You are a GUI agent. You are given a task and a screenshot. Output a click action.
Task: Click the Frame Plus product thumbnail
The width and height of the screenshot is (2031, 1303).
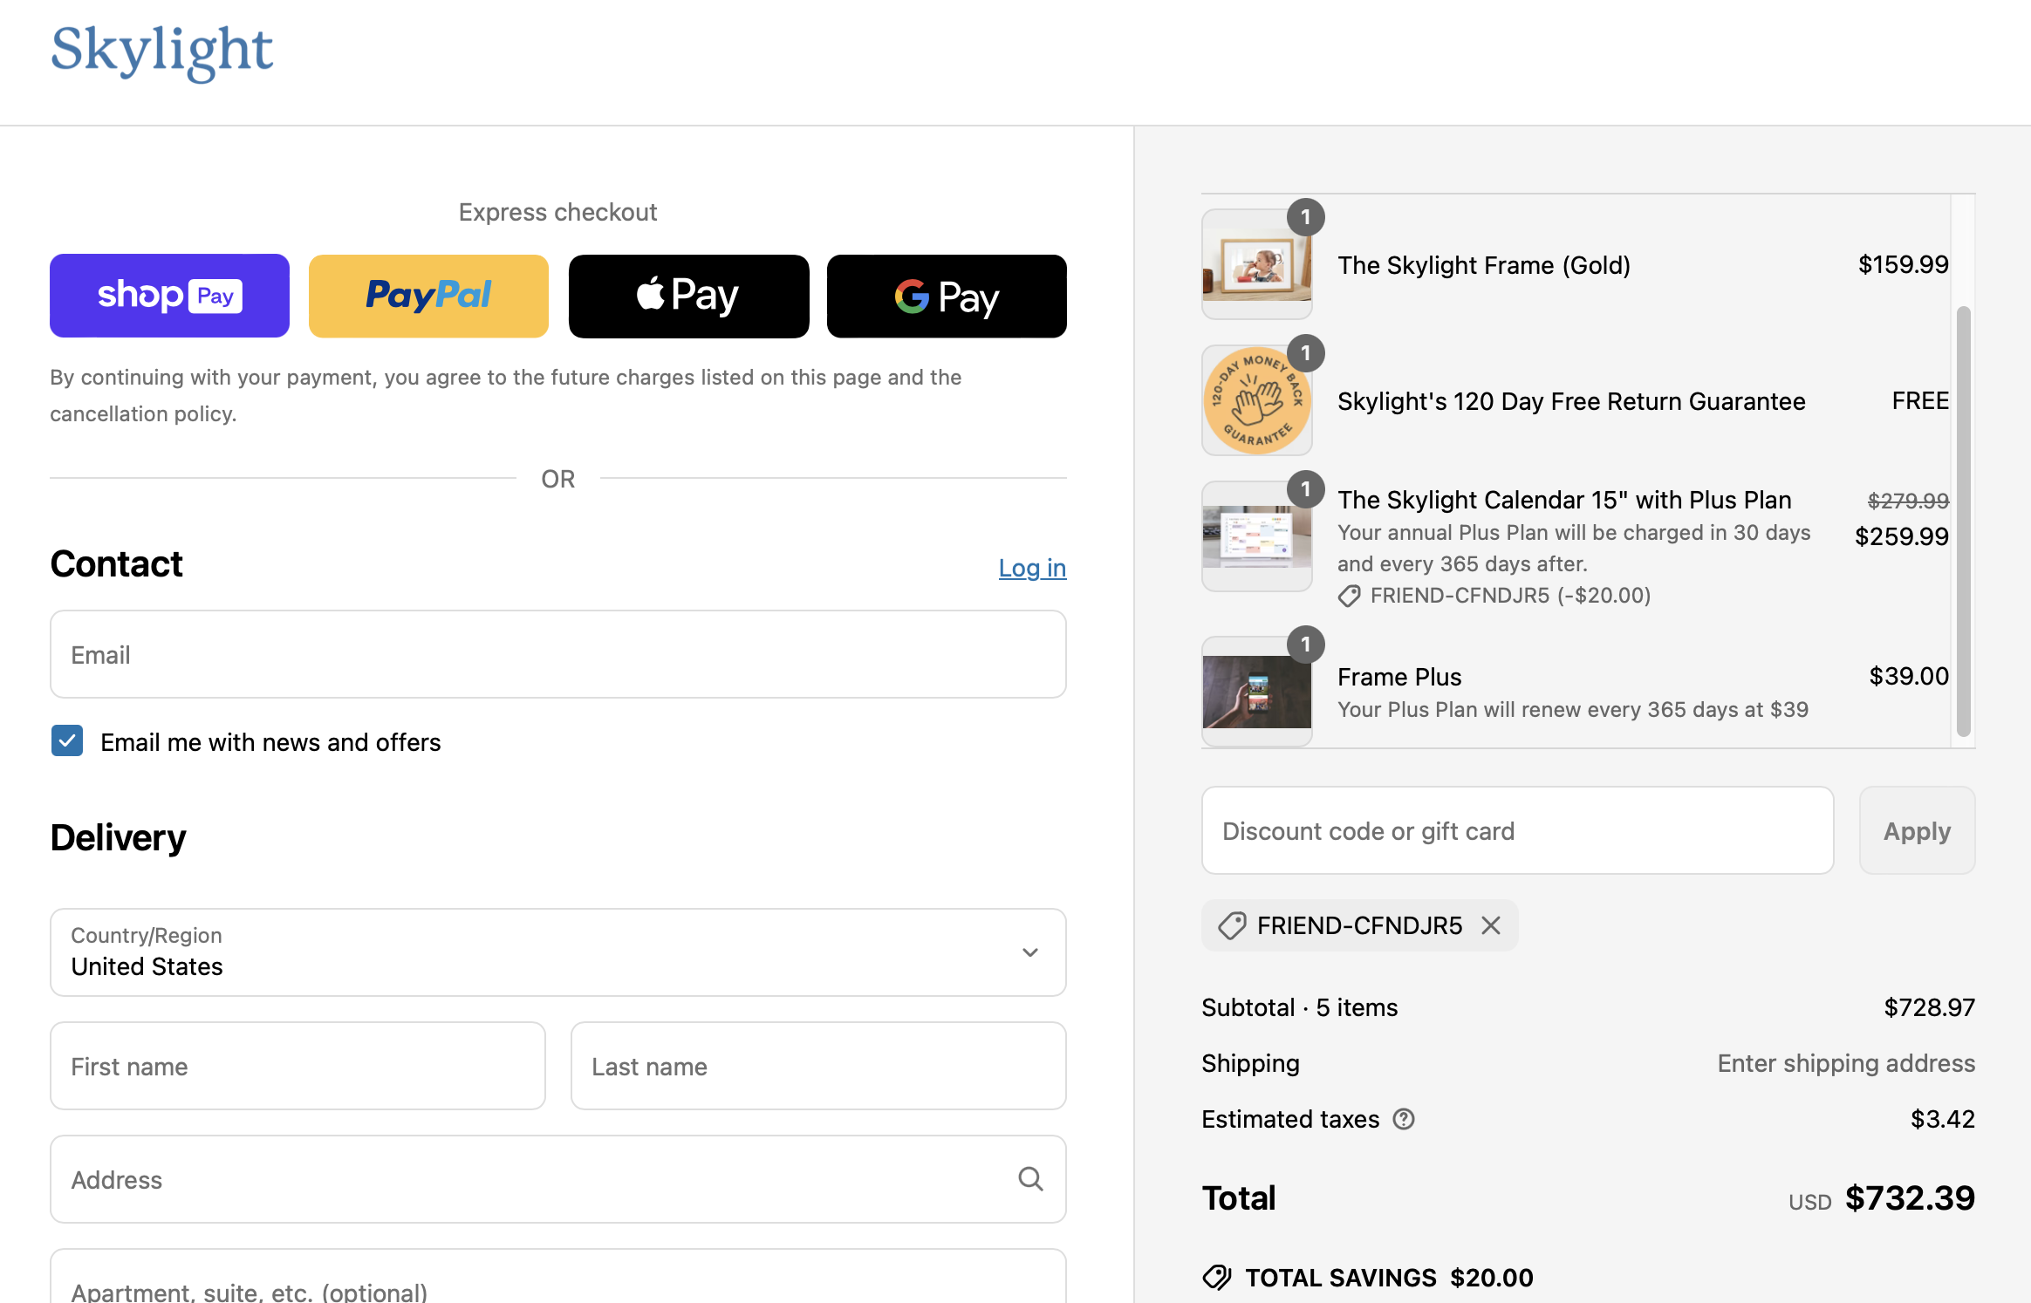pyautogui.click(x=1256, y=691)
